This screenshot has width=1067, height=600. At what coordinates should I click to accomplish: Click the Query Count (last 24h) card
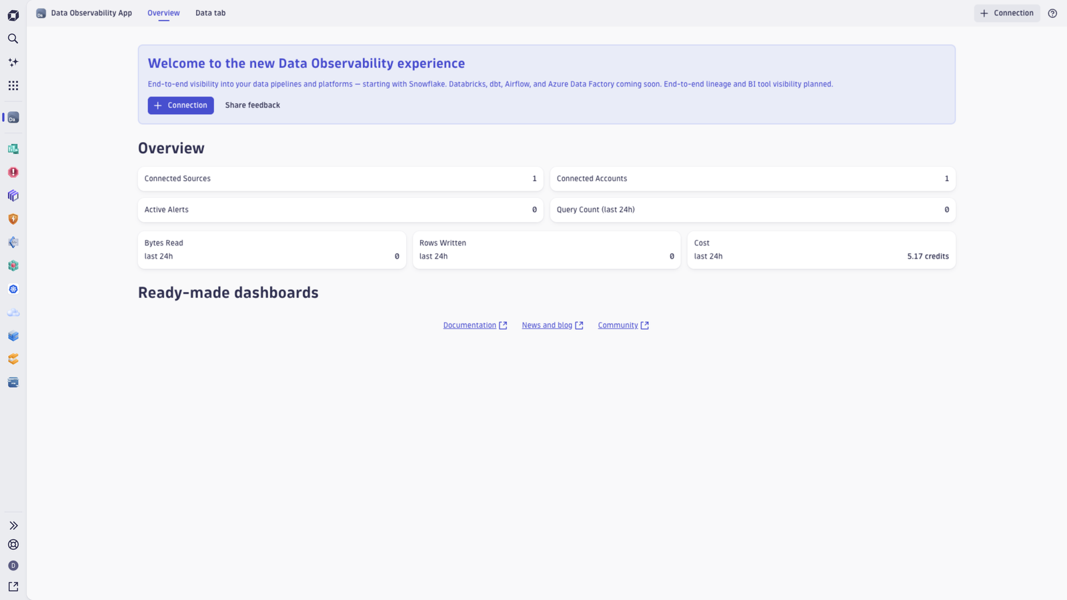(x=752, y=210)
